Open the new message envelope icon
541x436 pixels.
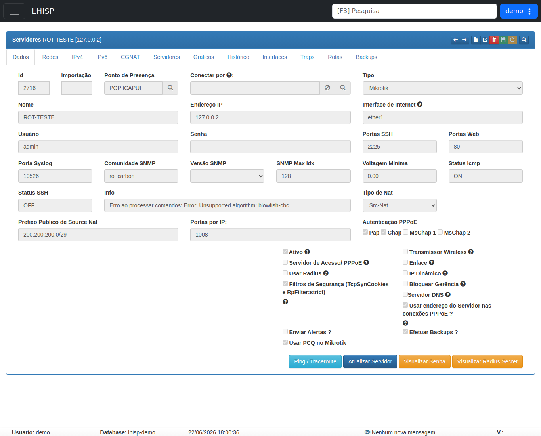[x=367, y=432]
